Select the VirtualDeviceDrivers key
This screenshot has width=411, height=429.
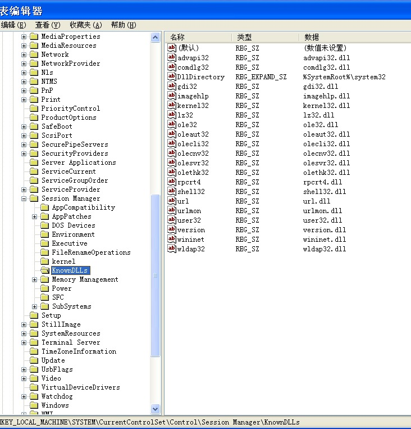(x=81, y=387)
